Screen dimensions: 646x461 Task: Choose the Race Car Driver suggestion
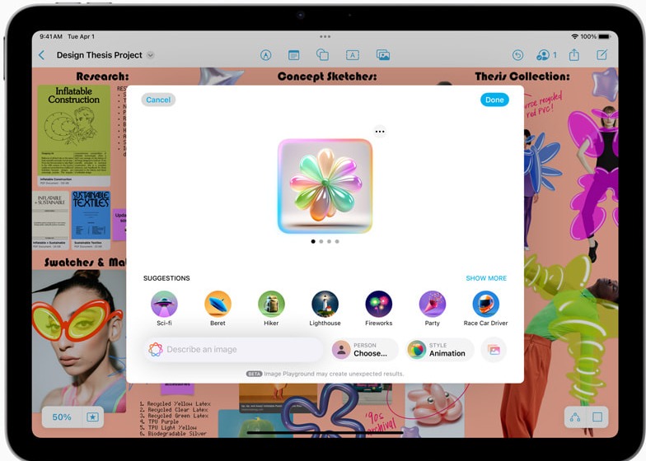pyautogui.click(x=486, y=305)
